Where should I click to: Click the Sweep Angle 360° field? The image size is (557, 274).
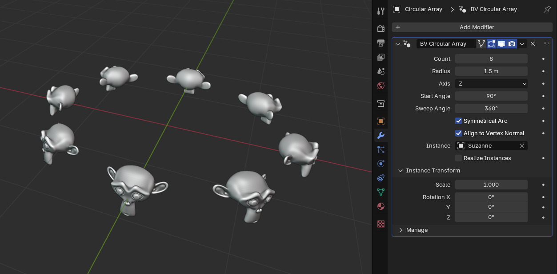(491, 108)
